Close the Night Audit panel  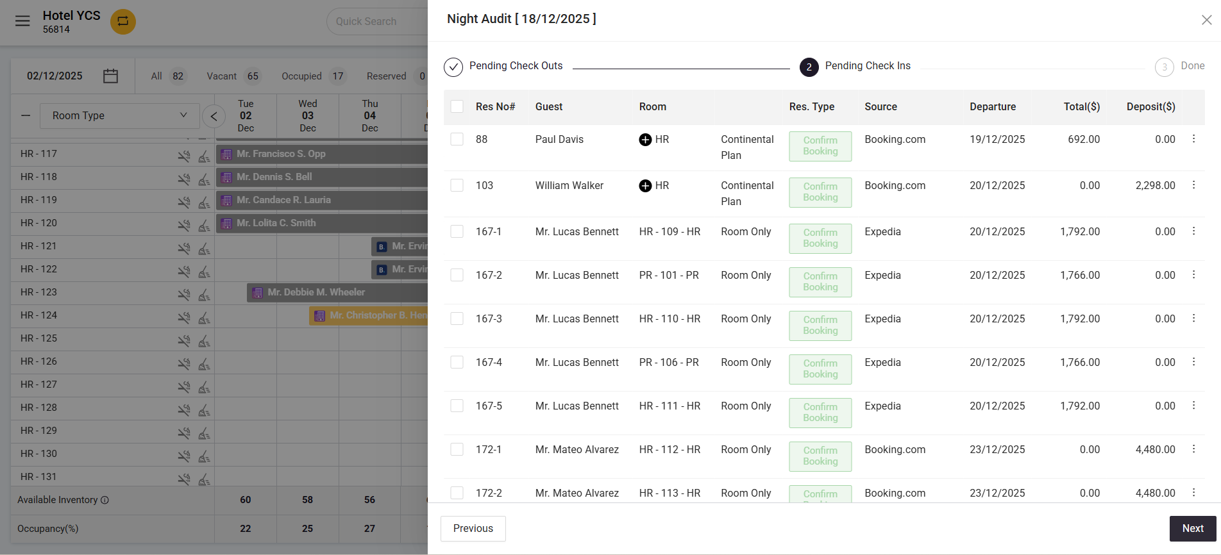1206,20
